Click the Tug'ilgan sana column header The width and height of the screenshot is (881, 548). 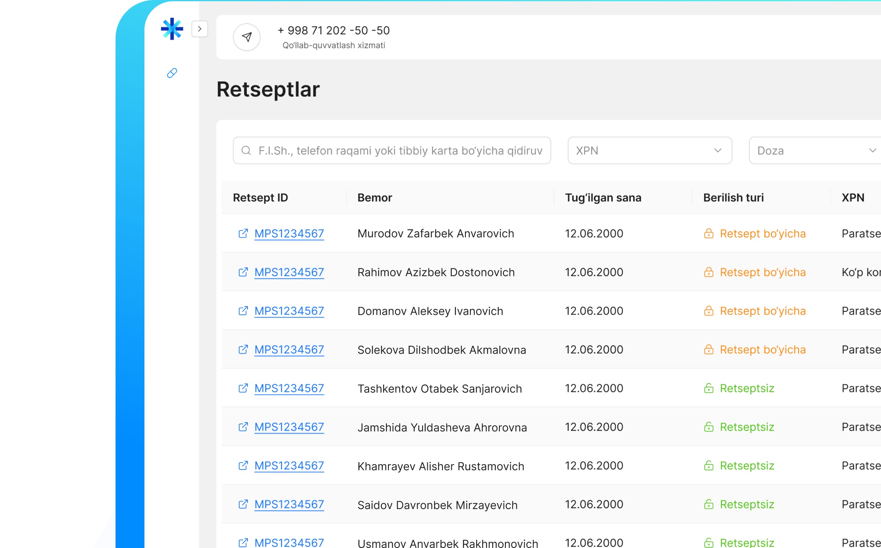pos(603,197)
